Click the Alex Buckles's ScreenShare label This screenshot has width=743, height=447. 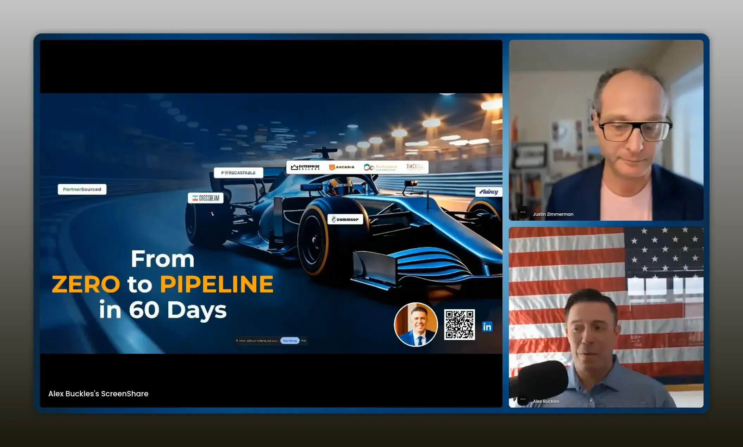(98, 394)
